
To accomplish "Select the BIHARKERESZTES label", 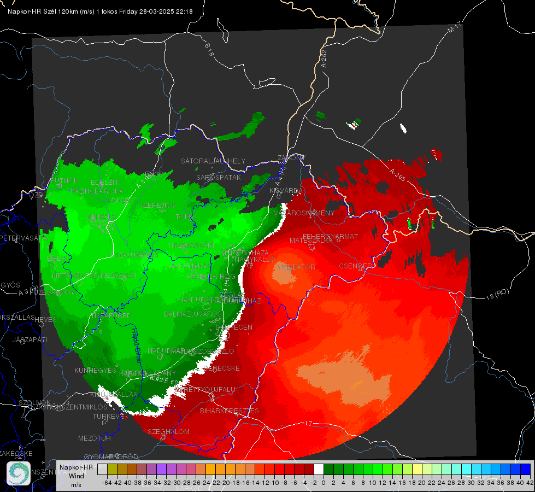I will point(230,411).
